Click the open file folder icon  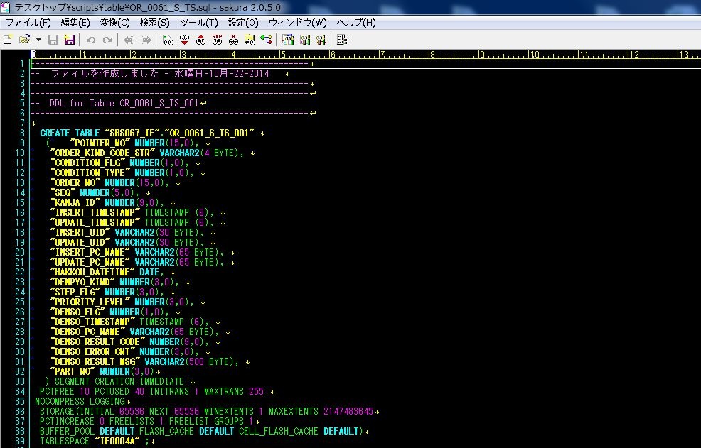[24, 40]
